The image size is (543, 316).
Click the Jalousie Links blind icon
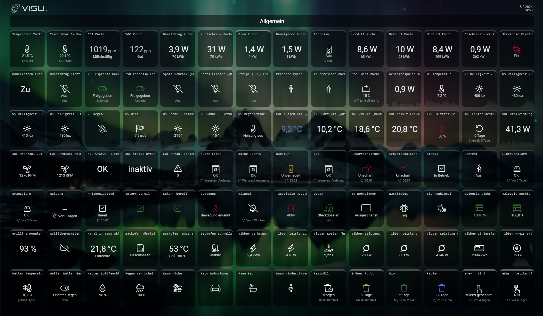pos(479,208)
